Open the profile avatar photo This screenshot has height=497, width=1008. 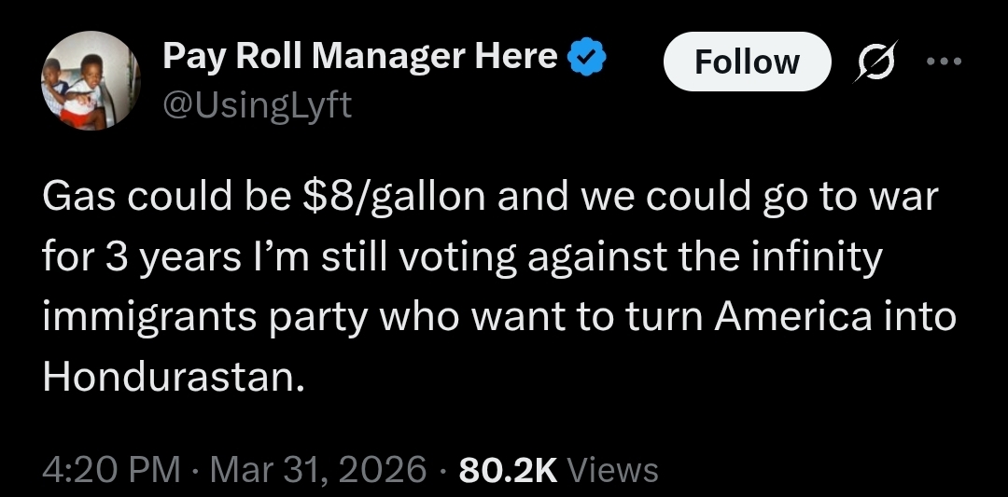coord(91,80)
